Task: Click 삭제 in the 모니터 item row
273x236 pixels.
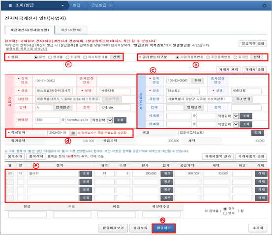Action: tap(261, 174)
